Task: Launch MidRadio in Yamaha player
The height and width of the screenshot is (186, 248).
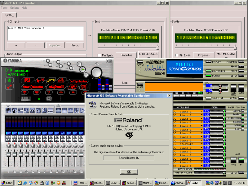Action: point(33,87)
